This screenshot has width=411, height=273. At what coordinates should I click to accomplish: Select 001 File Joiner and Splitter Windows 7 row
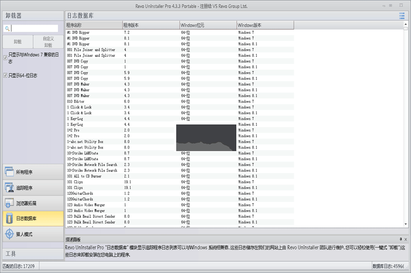point(180,50)
